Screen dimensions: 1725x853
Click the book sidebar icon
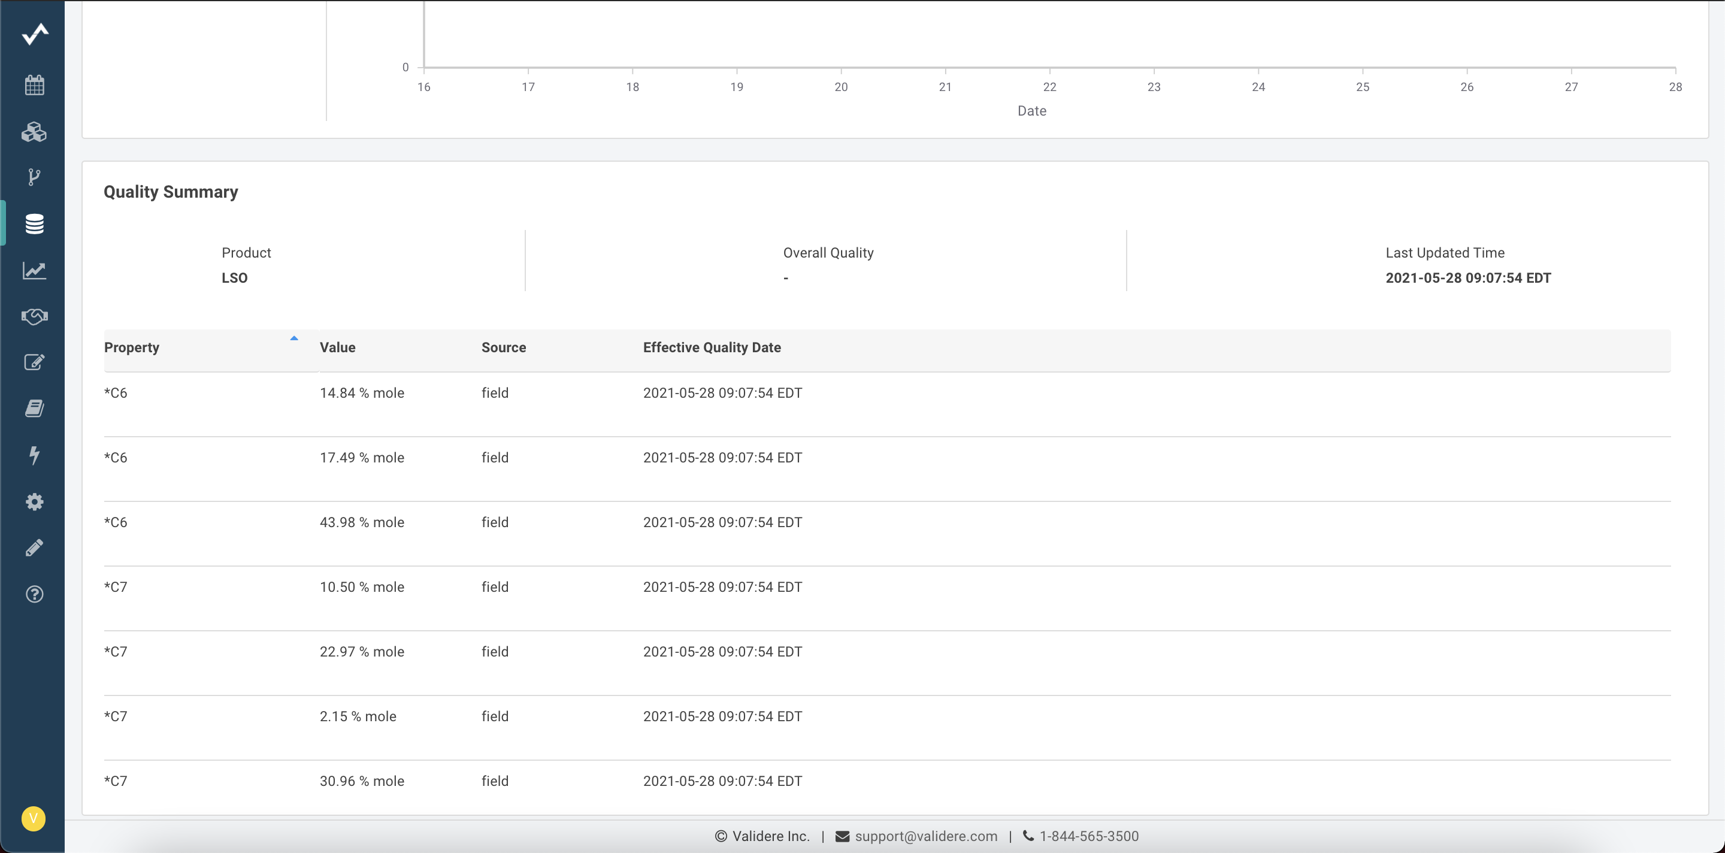(34, 409)
